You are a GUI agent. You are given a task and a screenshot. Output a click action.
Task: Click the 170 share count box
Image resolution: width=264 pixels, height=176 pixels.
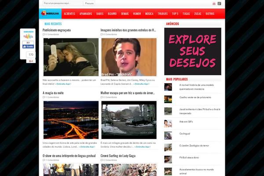point(31,55)
